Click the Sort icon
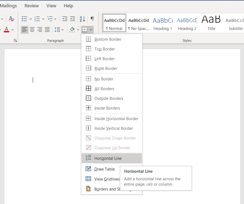 click(82, 19)
